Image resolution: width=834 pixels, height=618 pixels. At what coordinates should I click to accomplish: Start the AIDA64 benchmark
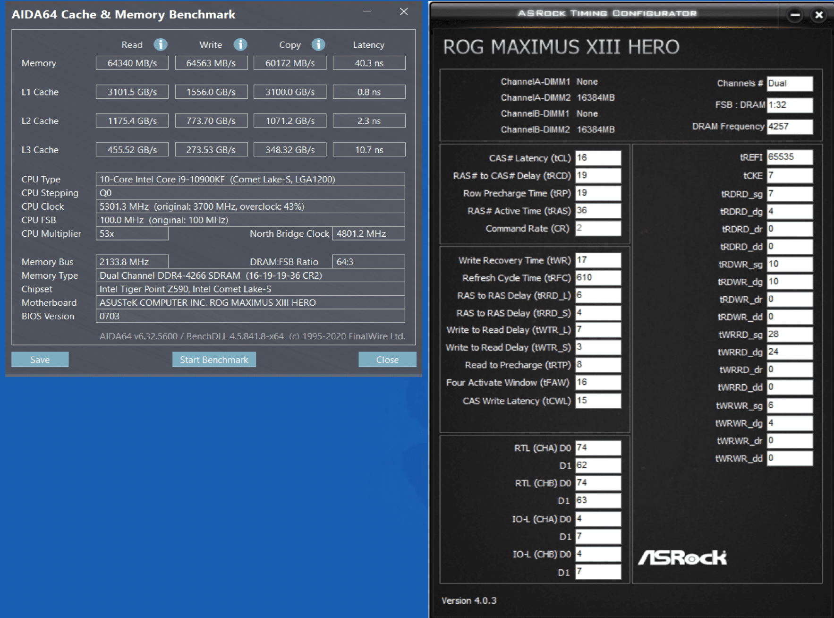[x=214, y=360]
